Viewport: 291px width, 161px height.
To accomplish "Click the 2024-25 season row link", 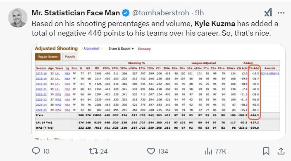I will pyautogui.click(x=41, y=110).
